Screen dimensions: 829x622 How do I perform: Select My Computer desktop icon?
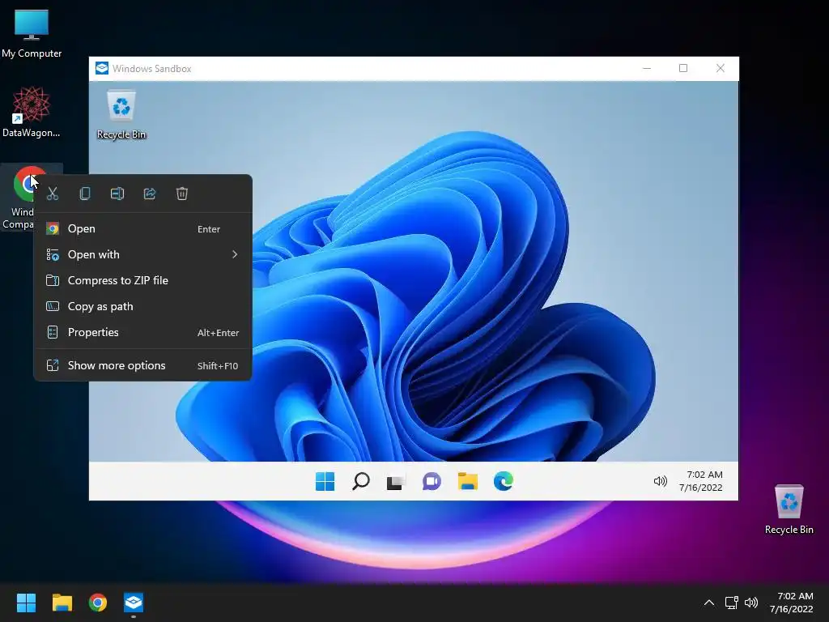(x=32, y=34)
